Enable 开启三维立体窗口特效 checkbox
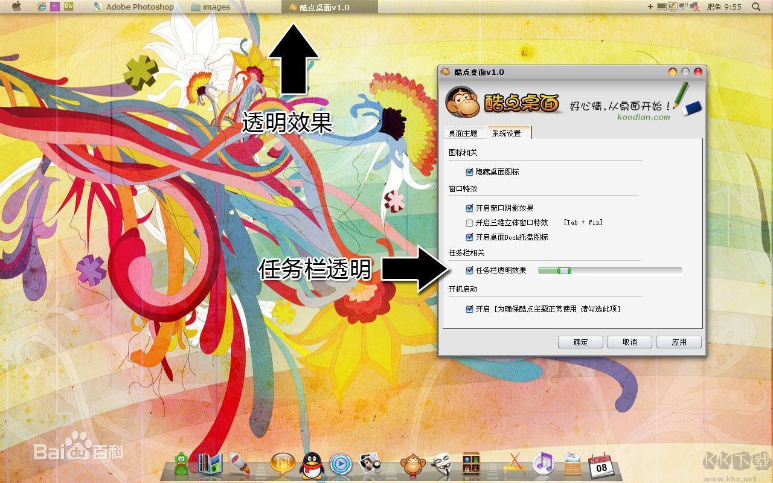 470,223
